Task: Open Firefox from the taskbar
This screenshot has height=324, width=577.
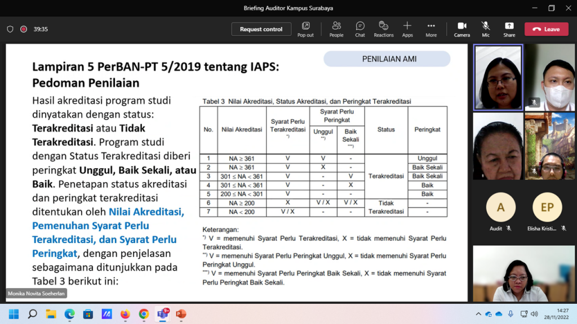Action: (x=125, y=314)
